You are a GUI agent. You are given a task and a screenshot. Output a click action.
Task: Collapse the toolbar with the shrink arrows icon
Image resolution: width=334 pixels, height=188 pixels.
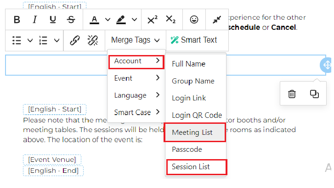coord(217,20)
